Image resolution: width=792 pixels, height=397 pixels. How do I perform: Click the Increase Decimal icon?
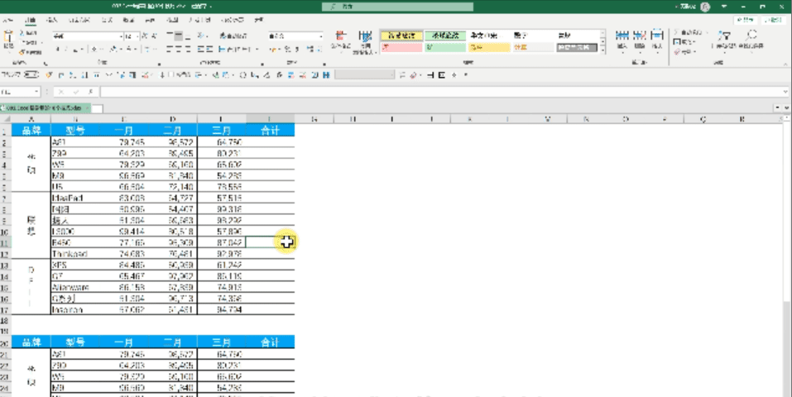coord(310,49)
